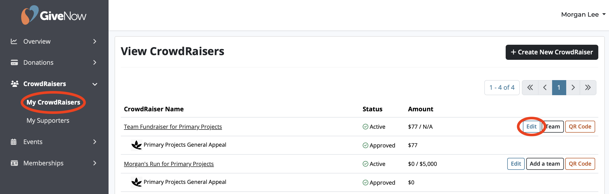The height and width of the screenshot is (194, 609).
Task: Click the Memberships ID card icon
Action: coord(14,163)
